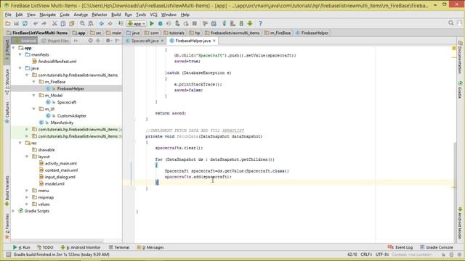Click the UTF-8 encoding status item
The height and width of the screenshot is (261, 465).
(382, 254)
